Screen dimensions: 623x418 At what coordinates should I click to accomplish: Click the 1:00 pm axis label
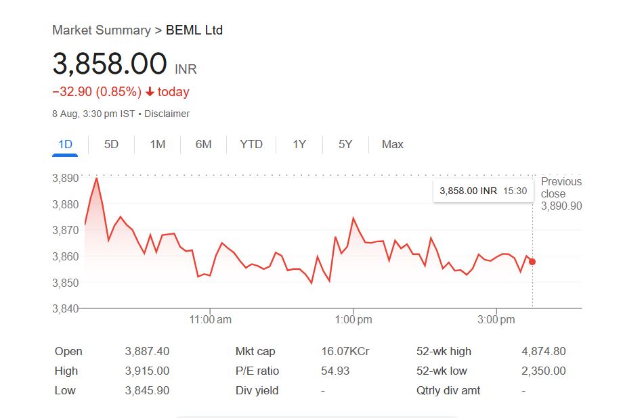pyautogui.click(x=353, y=319)
